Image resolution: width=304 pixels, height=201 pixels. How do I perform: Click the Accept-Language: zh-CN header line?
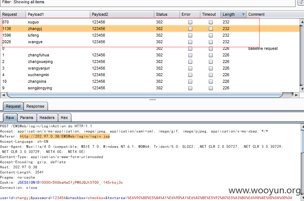24,141
